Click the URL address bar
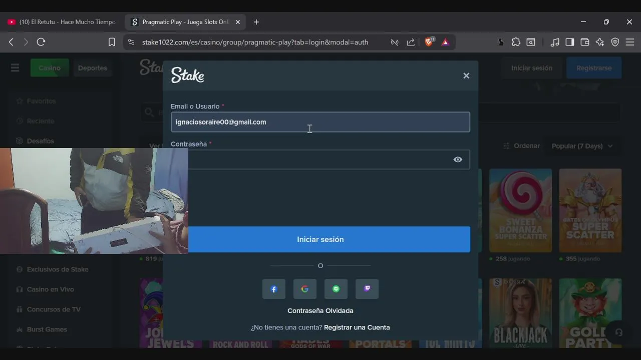Viewport: 641px width, 360px height. tap(255, 42)
